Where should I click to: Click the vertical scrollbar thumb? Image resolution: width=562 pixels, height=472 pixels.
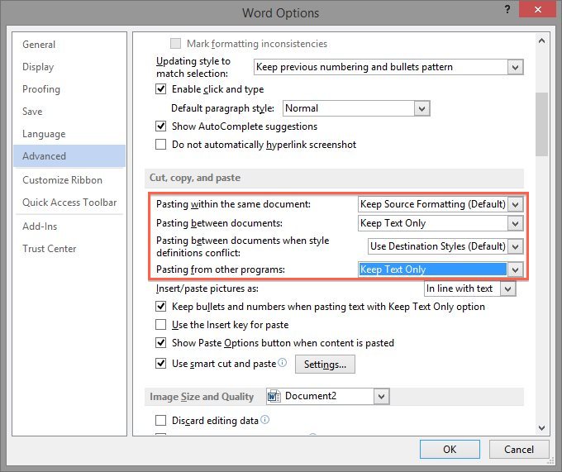click(541, 124)
